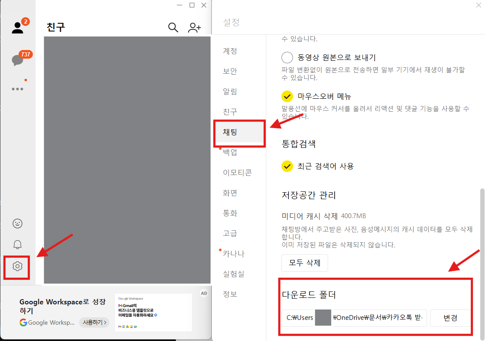Open the Friends tab icon in the sidebar
The width and height of the screenshot is (485, 341).
coord(18,28)
